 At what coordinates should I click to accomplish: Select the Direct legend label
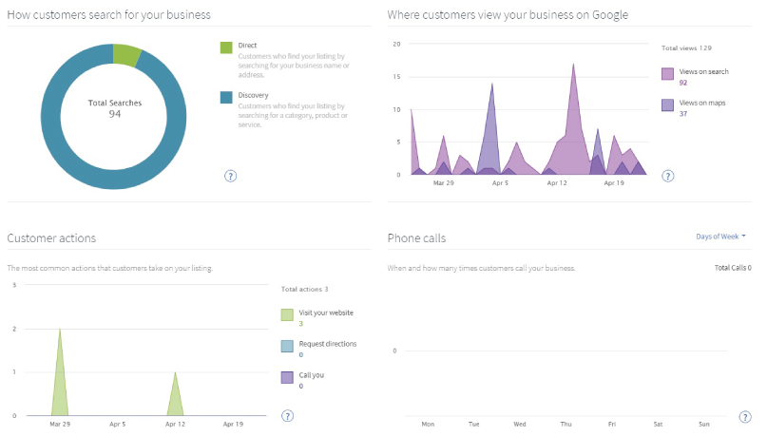coord(247,45)
